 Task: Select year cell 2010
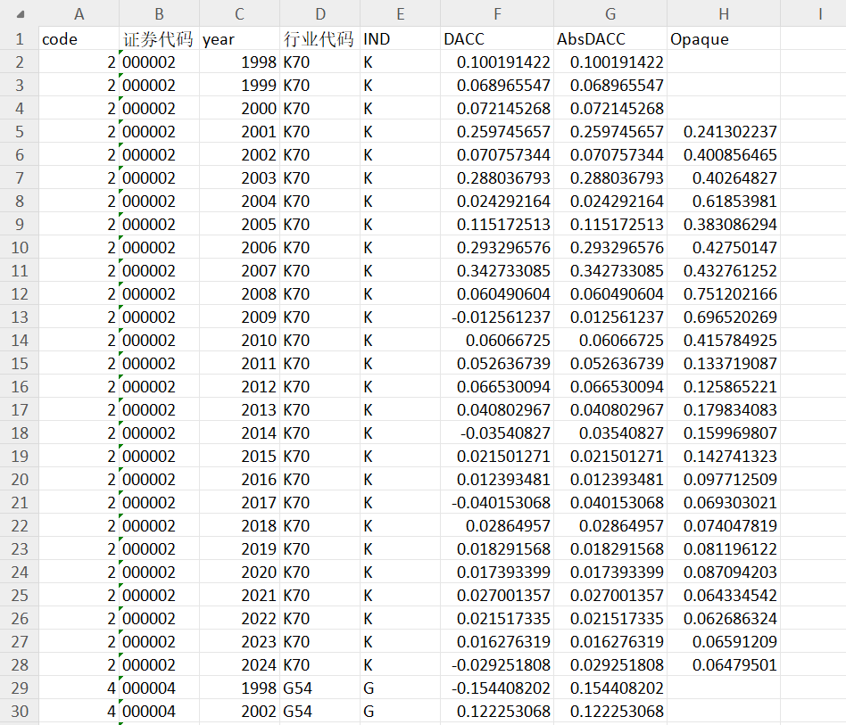[x=239, y=340]
